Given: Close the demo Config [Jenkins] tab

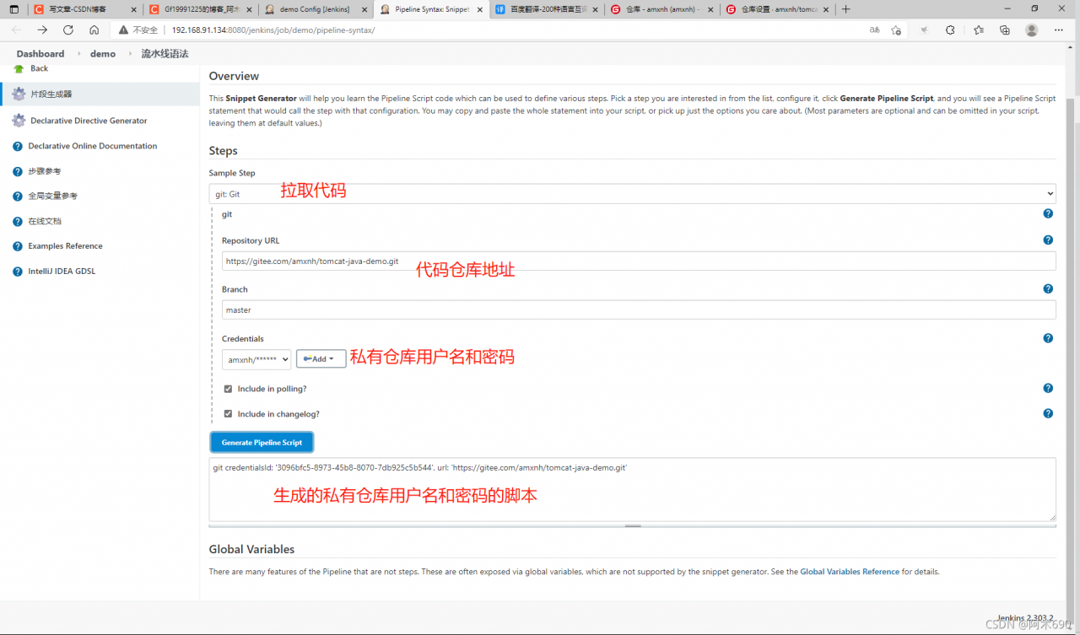Looking at the screenshot, I should pyautogui.click(x=363, y=9).
